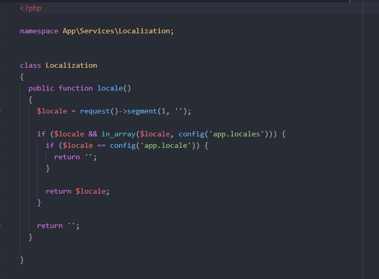The height and width of the screenshot is (279, 379).
Task: Click the '==' comparison operator
Action: pos(102,146)
